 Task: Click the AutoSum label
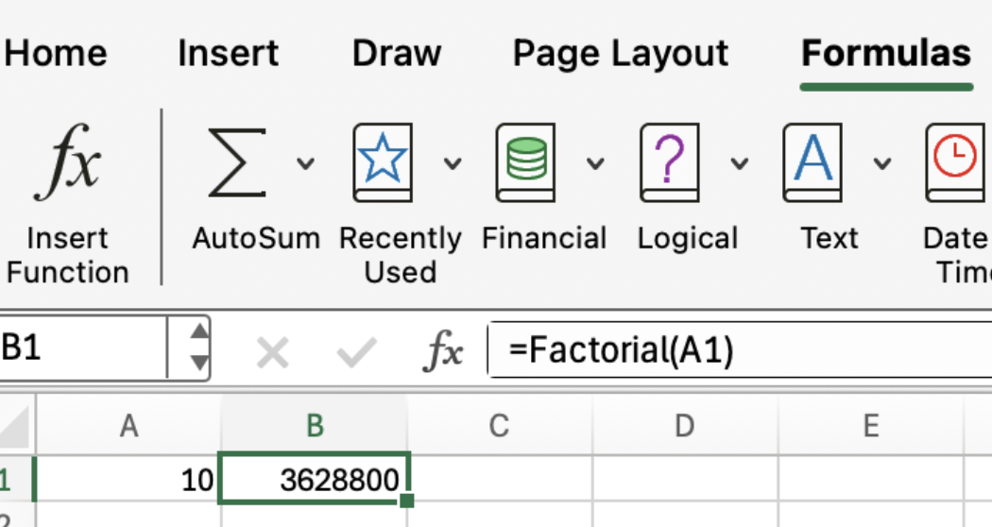pyautogui.click(x=256, y=239)
